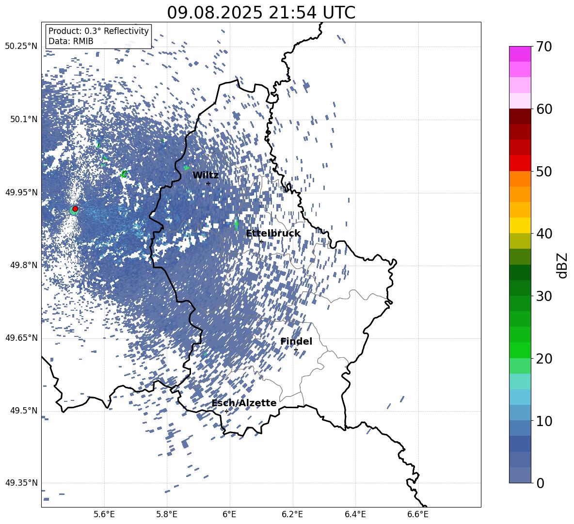
Task: Click the 49.65°N latitude label
Action: coord(21,338)
